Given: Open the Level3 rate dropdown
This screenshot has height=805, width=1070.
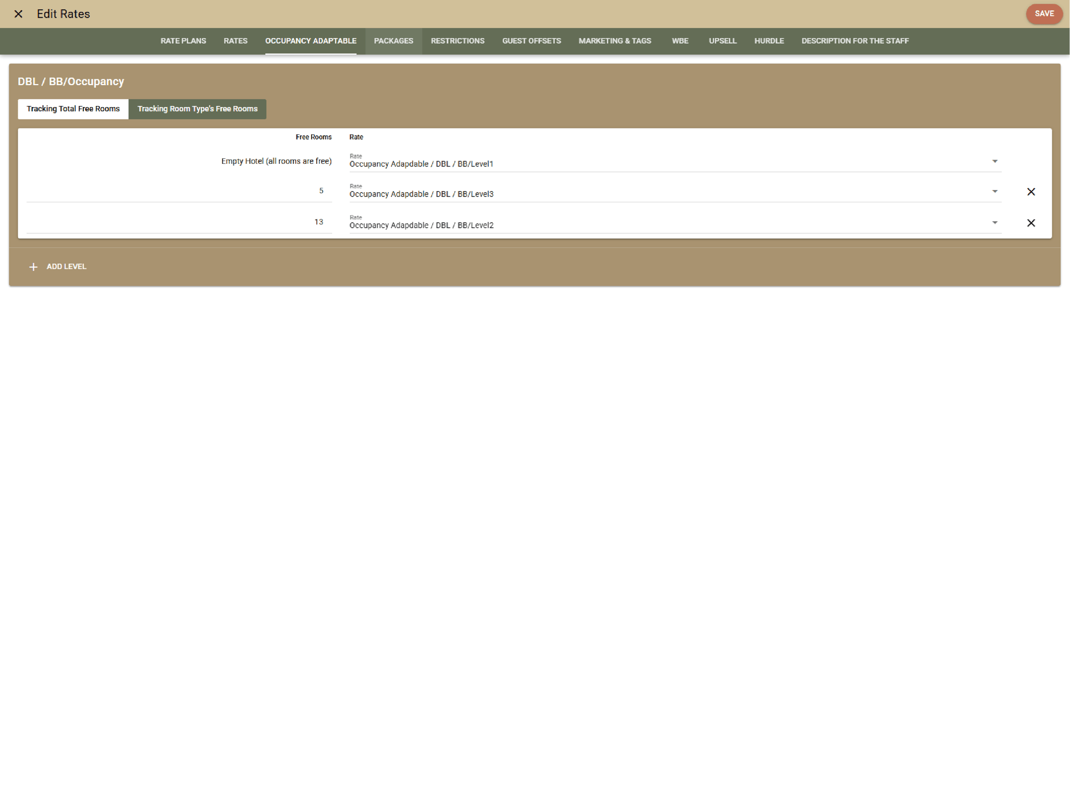Looking at the screenshot, I should [995, 192].
